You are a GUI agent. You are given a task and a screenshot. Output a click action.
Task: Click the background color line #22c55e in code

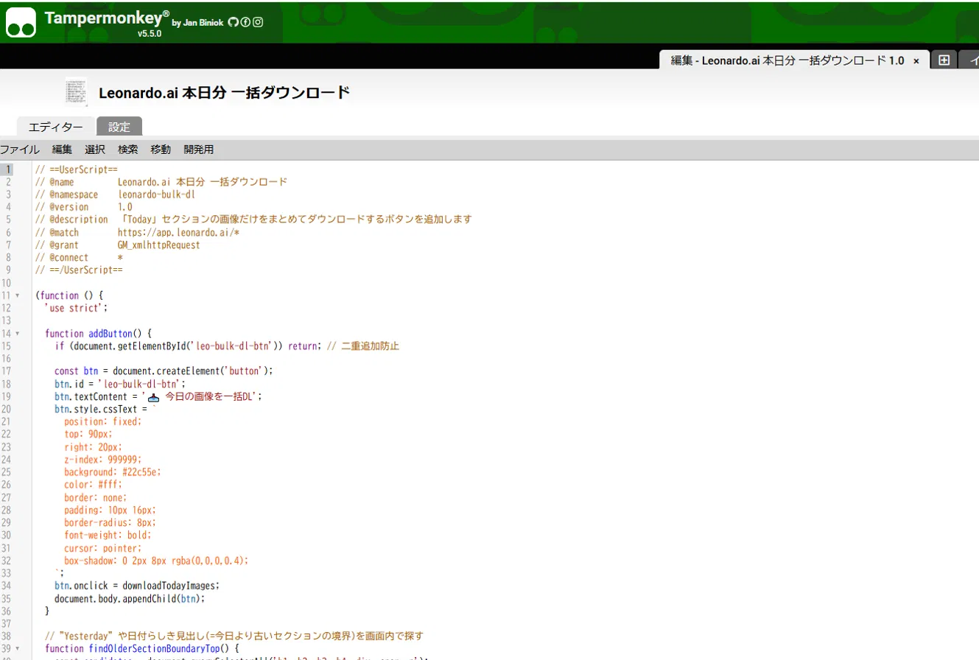(112, 471)
